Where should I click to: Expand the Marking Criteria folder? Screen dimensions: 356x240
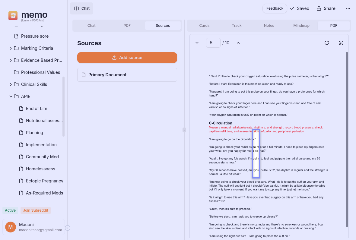[x=11, y=48]
